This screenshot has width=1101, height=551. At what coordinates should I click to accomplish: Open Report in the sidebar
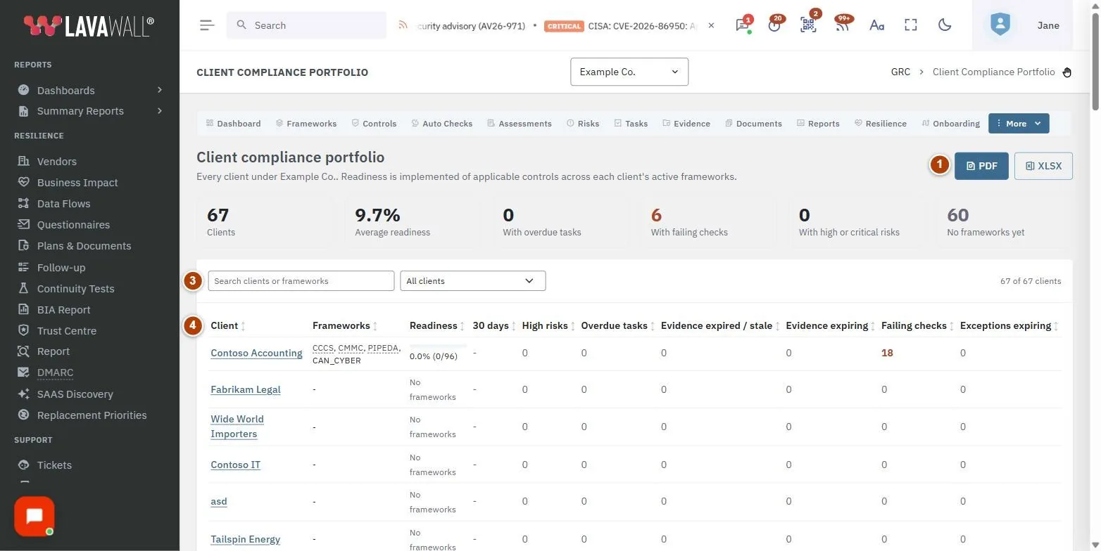54,351
